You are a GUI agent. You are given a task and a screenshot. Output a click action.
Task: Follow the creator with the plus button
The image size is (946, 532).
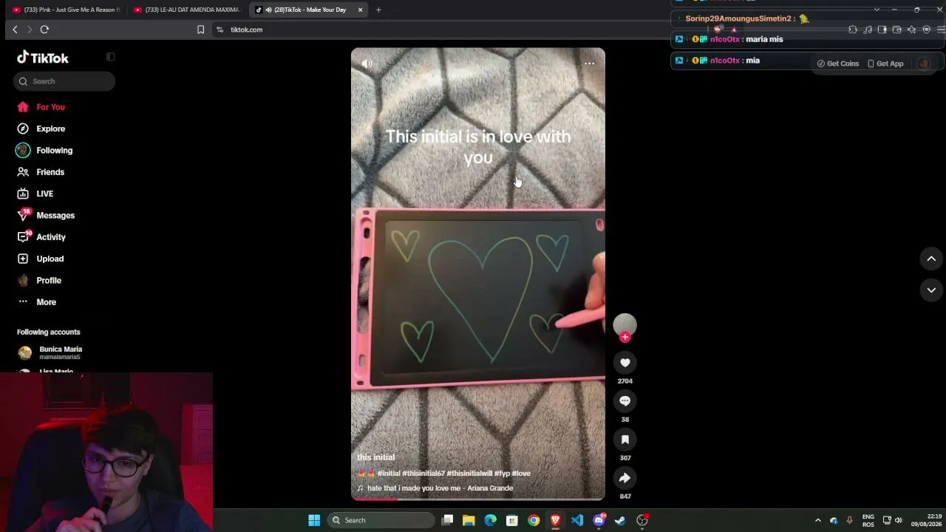click(625, 337)
